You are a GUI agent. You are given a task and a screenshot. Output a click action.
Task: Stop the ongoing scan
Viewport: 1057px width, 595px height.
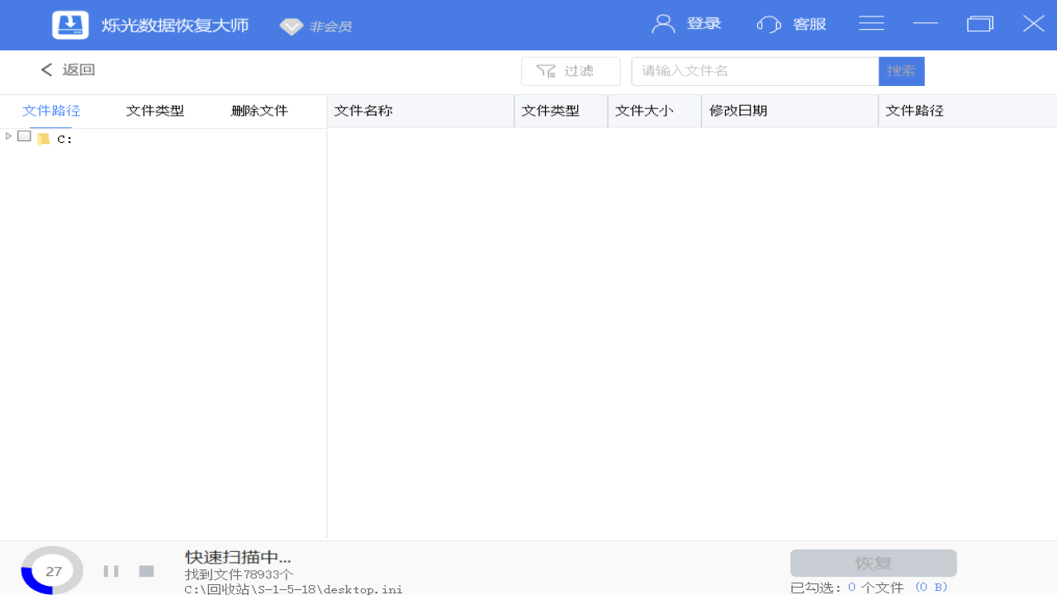click(x=146, y=570)
